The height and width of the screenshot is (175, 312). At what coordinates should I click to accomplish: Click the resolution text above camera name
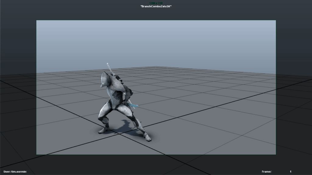pos(156,3)
